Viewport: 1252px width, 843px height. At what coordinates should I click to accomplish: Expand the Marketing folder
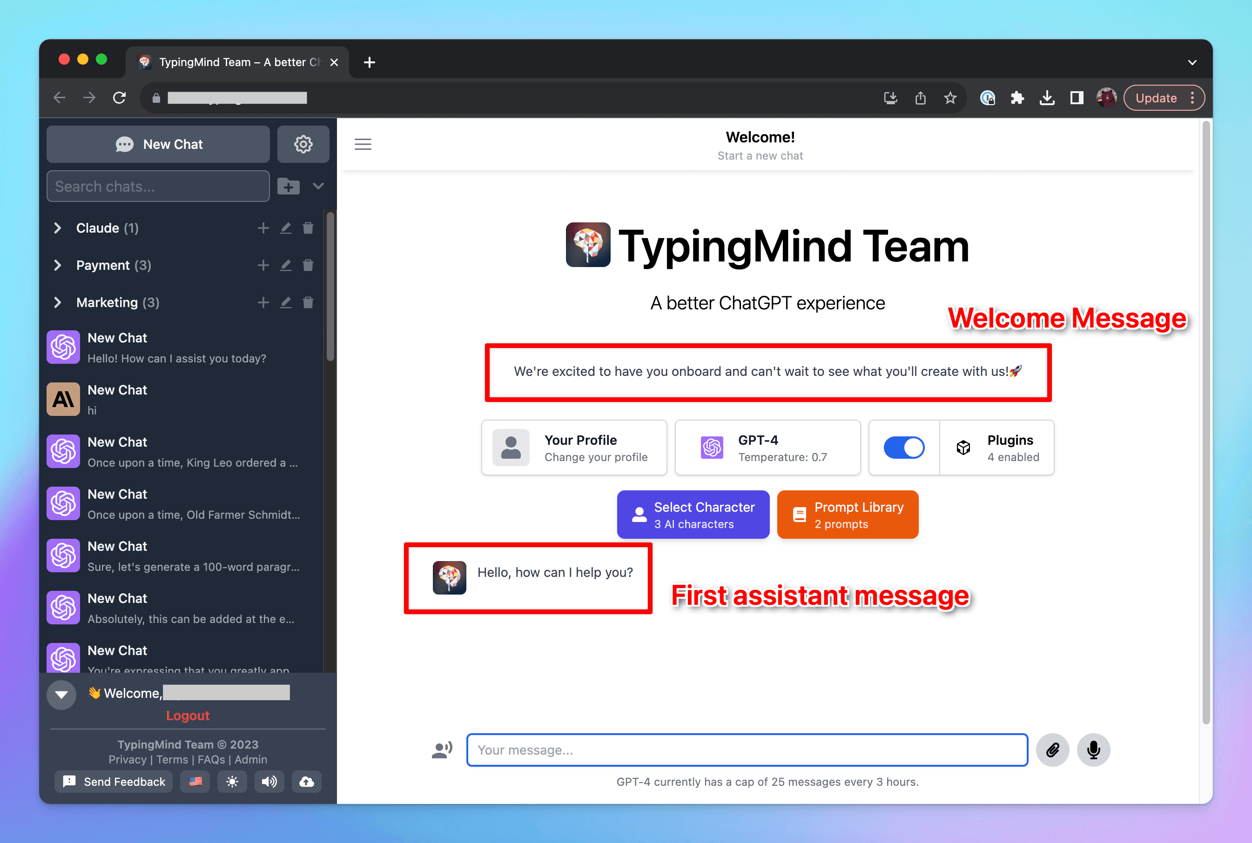[58, 302]
